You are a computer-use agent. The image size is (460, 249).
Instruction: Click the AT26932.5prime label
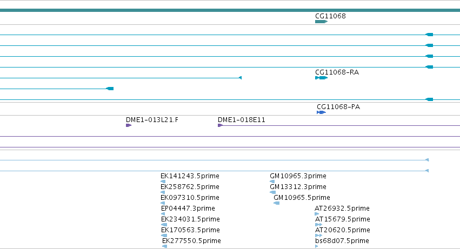(x=342, y=208)
